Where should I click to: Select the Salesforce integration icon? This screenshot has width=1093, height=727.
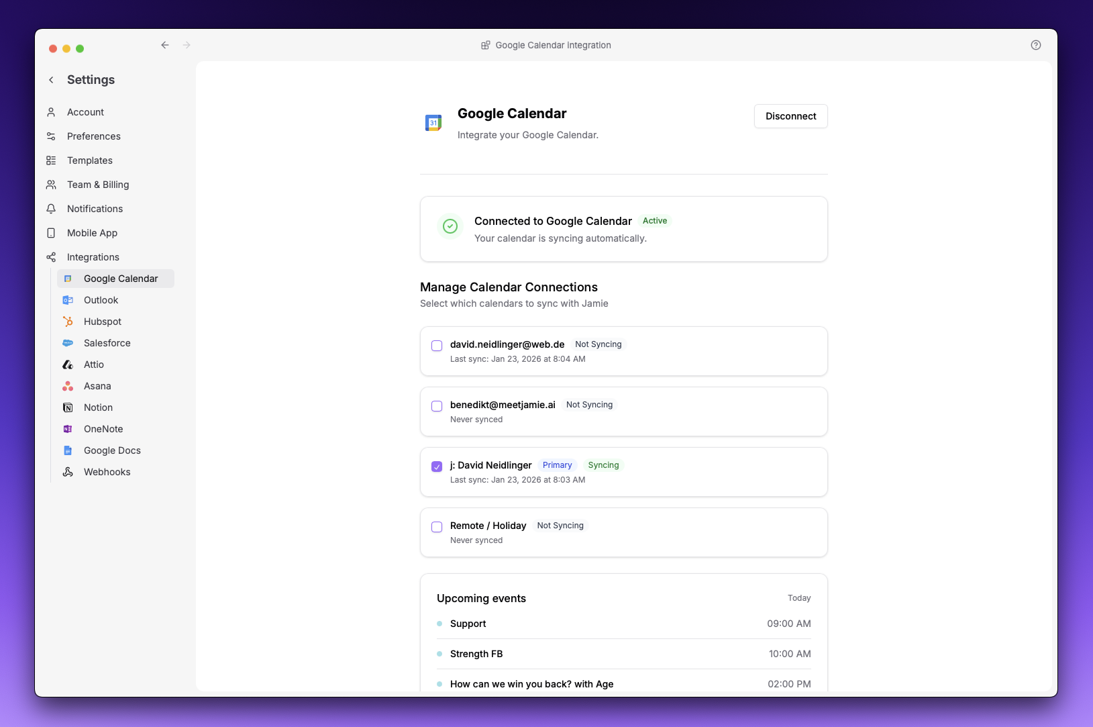68,343
